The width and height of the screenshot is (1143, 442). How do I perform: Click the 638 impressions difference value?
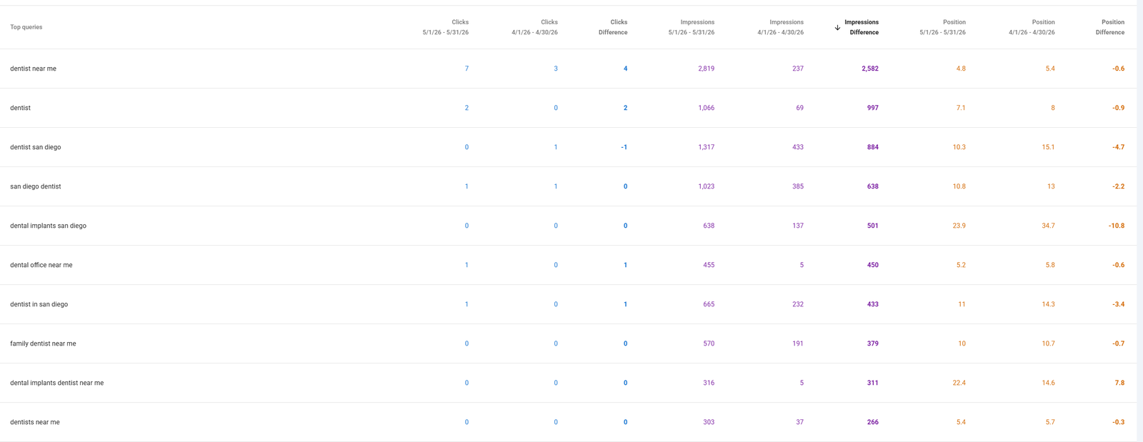tap(873, 186)
